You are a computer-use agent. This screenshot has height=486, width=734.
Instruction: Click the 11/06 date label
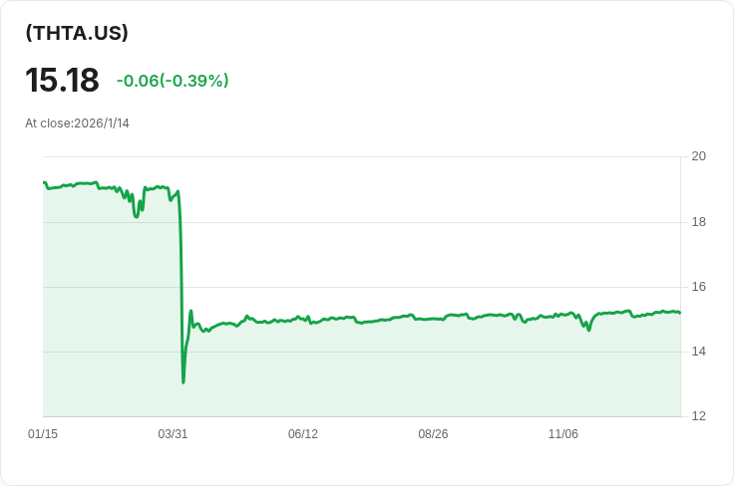[563, 434]
